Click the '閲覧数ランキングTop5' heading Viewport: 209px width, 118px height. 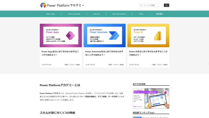pyautogui.click(x=144, y=113)
